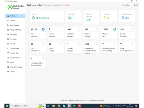Click the Total Messages blue progress ring
Screen dimensions: 144x108
pyautogui.click(x=43, y=29)
